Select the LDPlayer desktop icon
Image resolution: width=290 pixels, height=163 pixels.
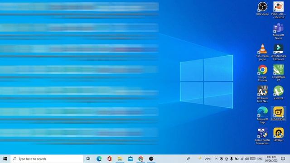279,134
